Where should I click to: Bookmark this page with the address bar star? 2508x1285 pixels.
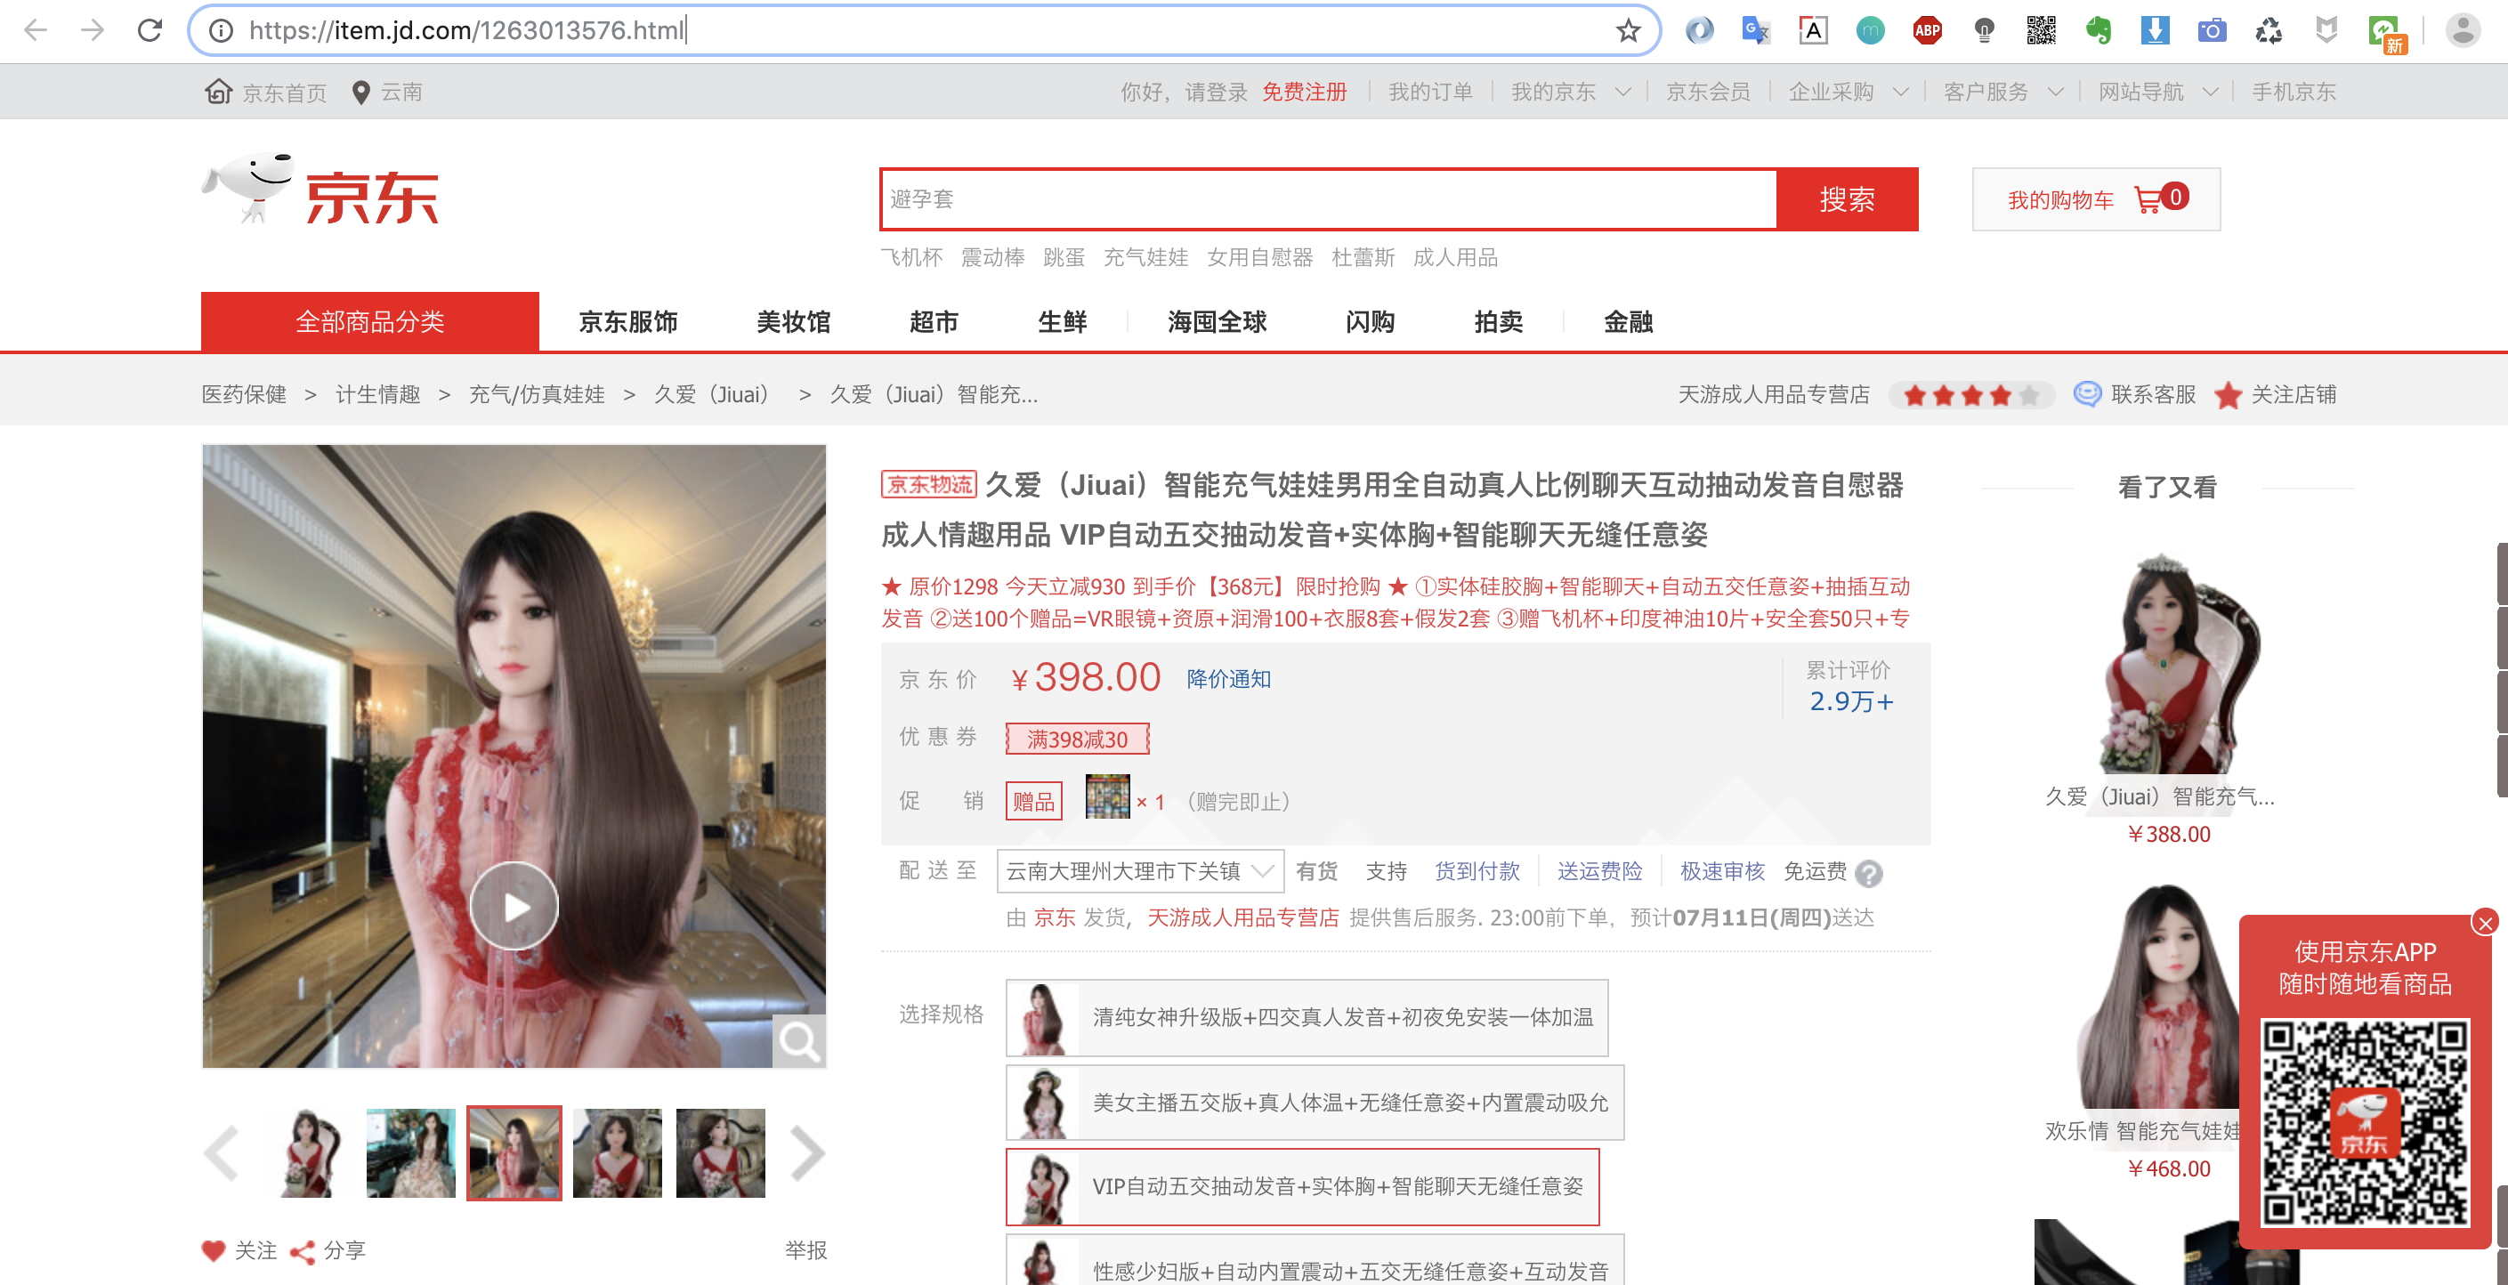click(1627, 30)
